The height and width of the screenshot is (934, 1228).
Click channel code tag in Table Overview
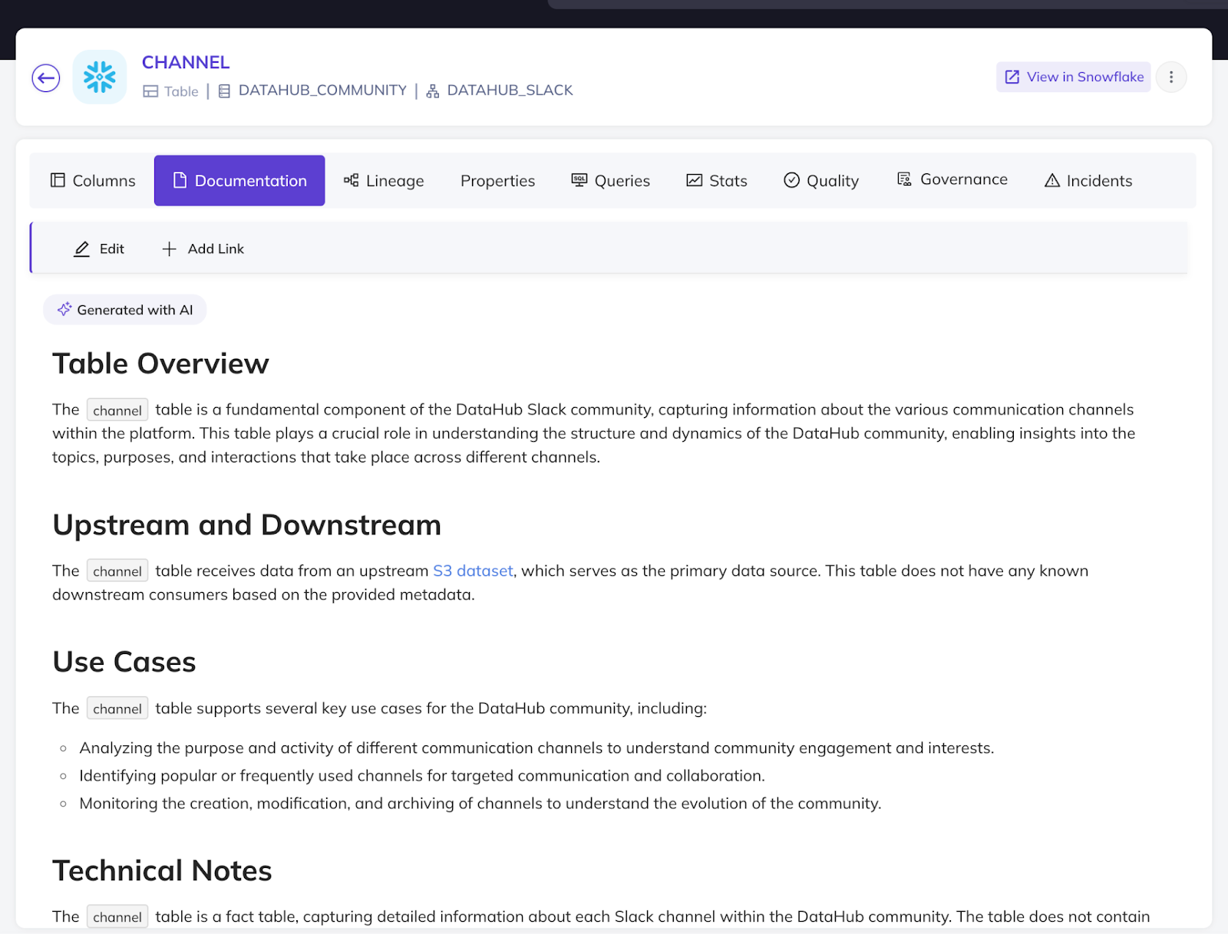pos(117,410)
